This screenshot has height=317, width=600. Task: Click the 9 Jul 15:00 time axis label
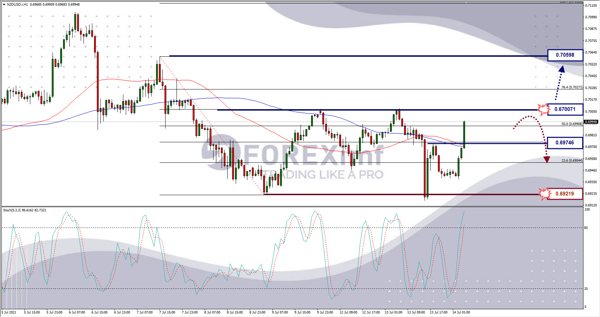coord(302,312)
